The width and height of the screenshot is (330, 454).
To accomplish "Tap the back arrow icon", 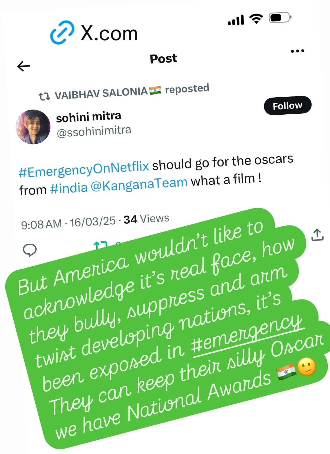I will coord(24,66).
